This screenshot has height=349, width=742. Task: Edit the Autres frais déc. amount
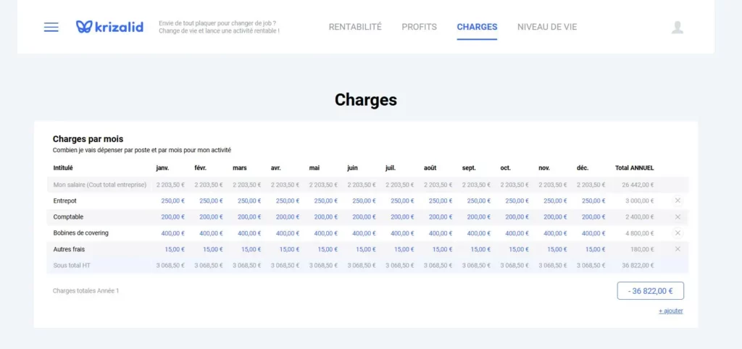593,249
